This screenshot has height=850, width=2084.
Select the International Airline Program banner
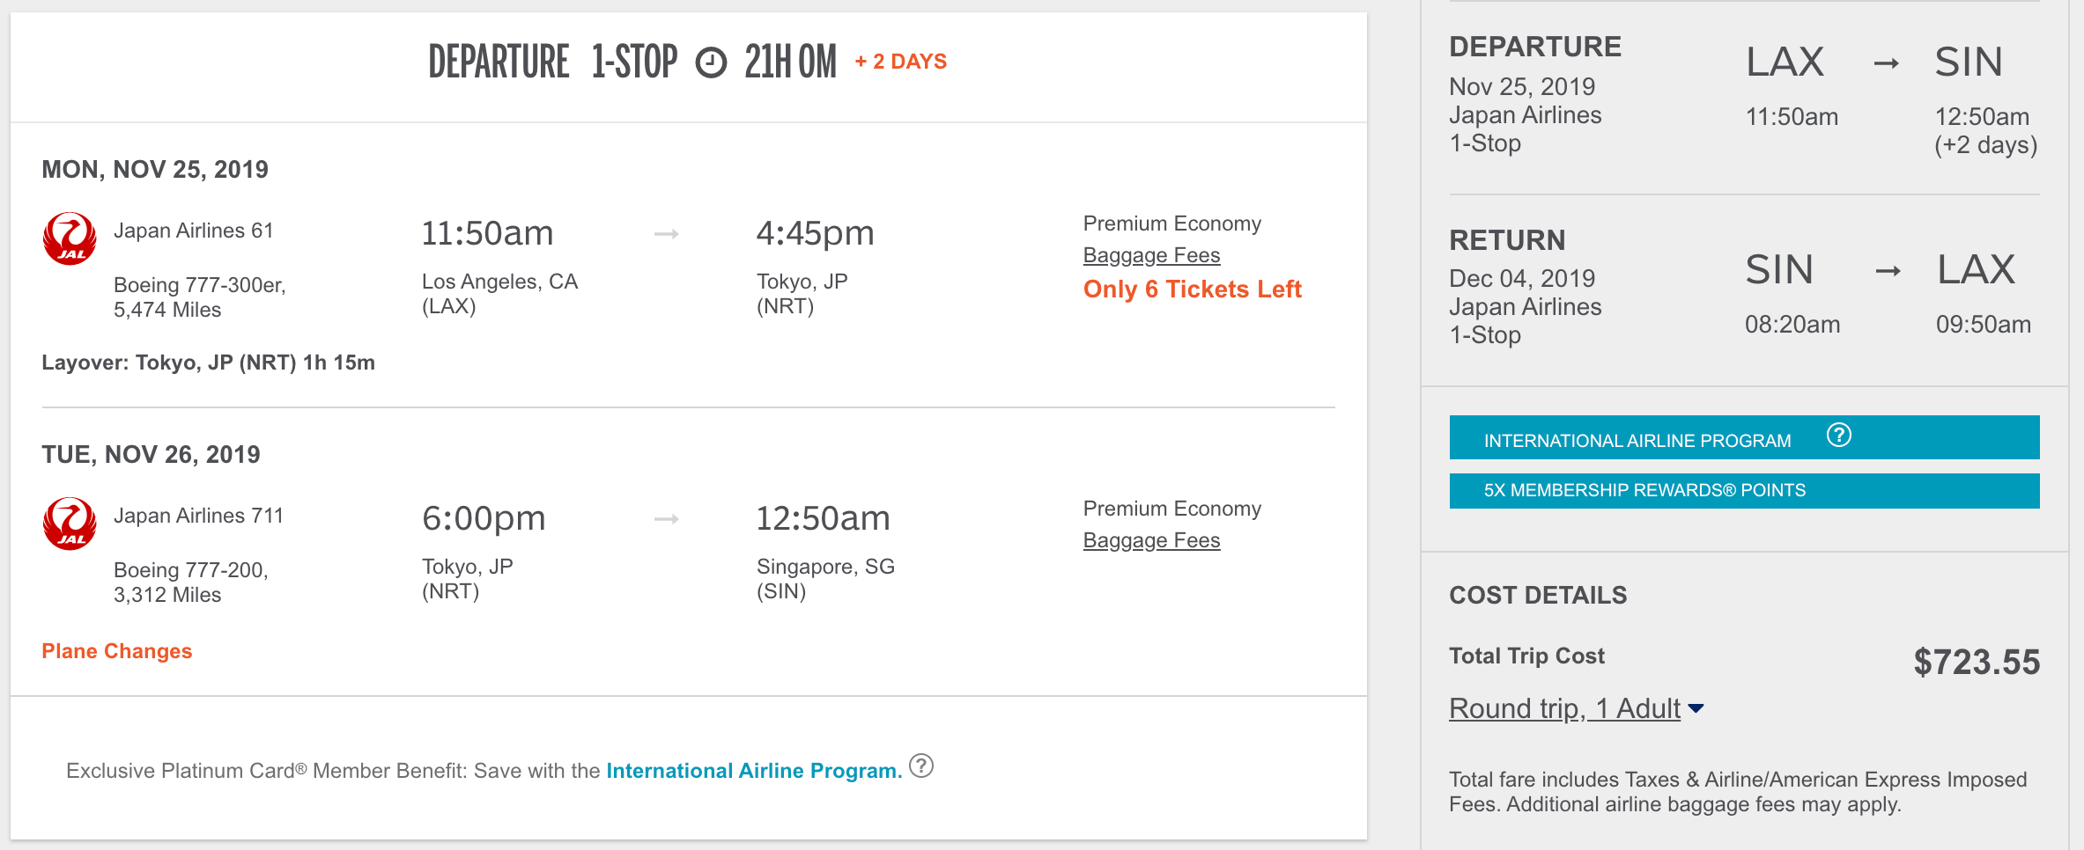click(x=1744, y=437)
